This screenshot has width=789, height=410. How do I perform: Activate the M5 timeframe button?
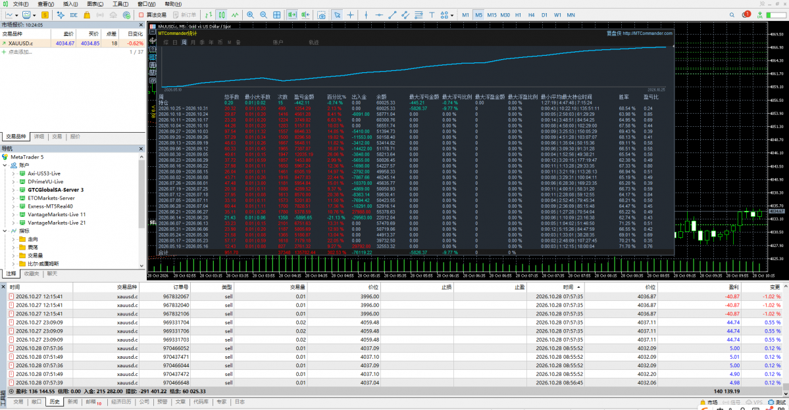tap(478, 15)
